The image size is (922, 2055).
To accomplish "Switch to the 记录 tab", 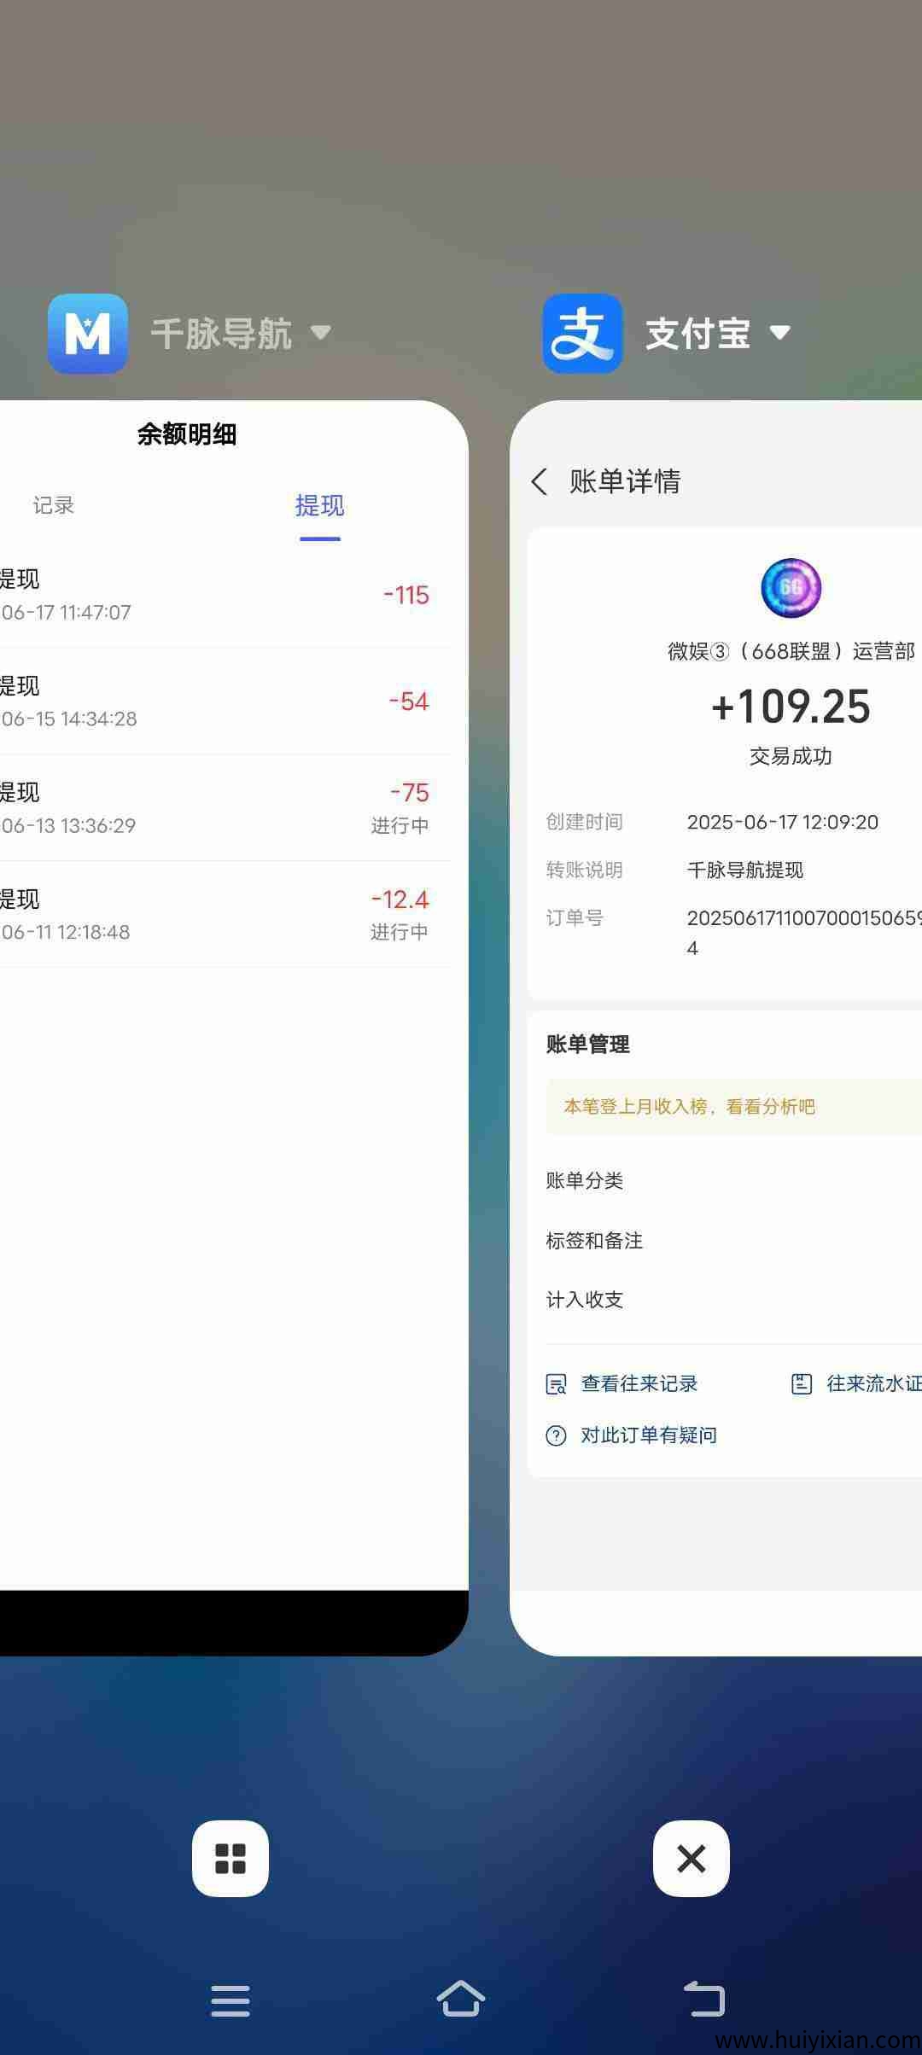I will [x=54, y=505].
